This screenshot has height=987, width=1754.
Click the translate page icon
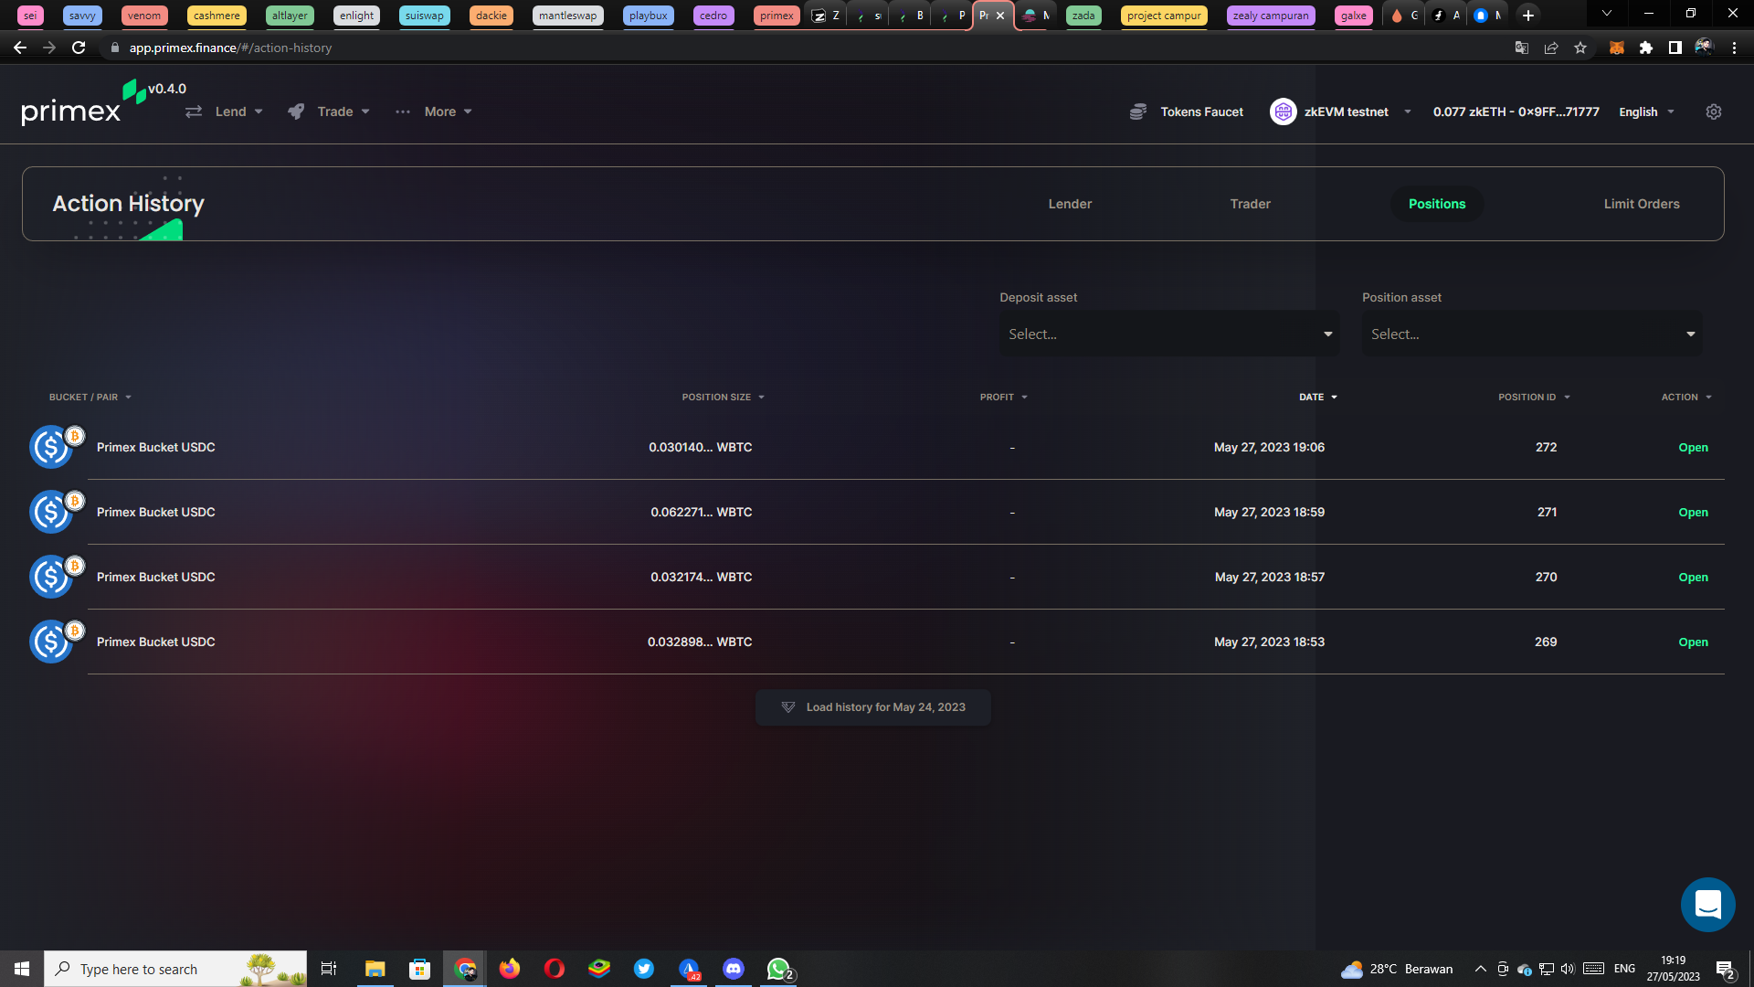(1522, 48)
